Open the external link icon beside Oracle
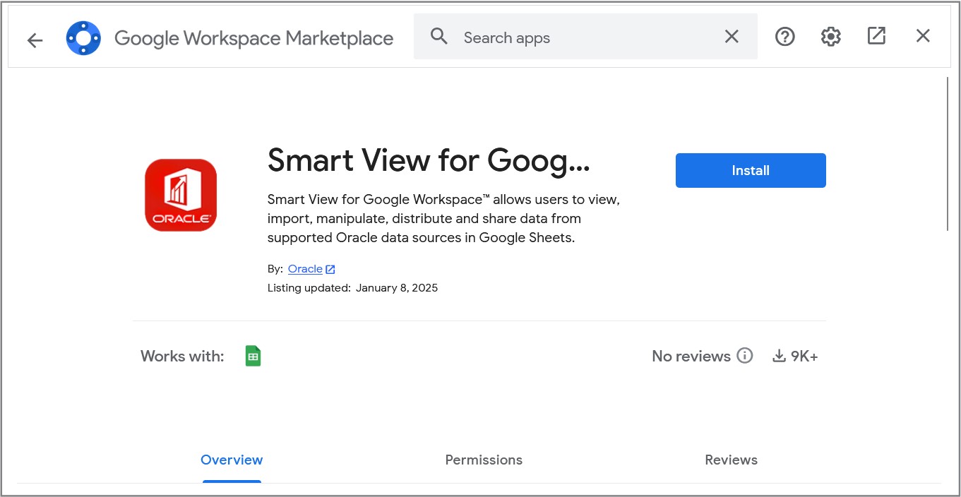This screenshot has height=497, width=961. 330,268
